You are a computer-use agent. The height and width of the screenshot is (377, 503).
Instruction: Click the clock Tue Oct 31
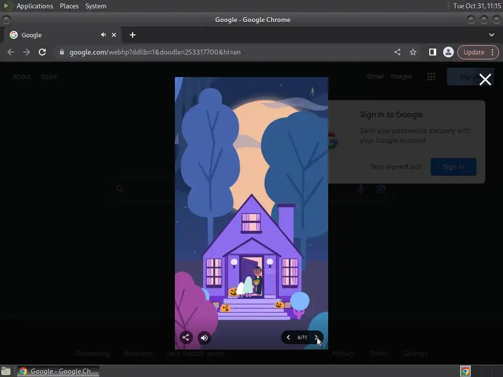coord(477,6)
